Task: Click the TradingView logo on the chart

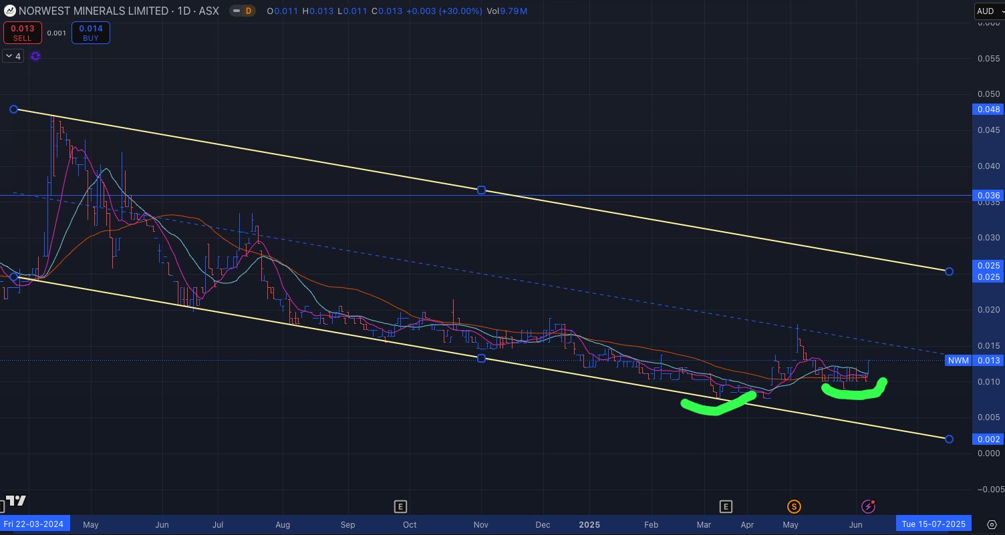Action: point(15,500)
